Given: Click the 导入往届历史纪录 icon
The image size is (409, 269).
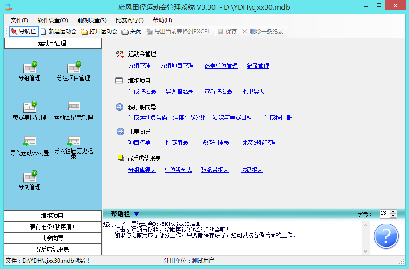Looking at the screenshot, I should [x=74, y=141].
